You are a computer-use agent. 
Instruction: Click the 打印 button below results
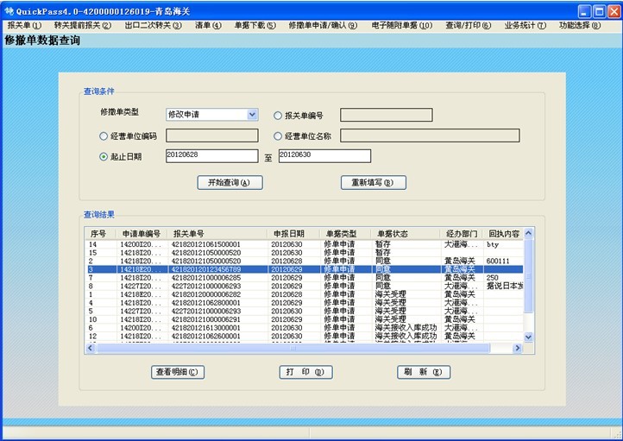[x=306, y=373]
